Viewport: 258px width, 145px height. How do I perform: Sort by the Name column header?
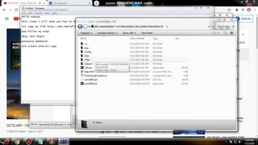83,39
